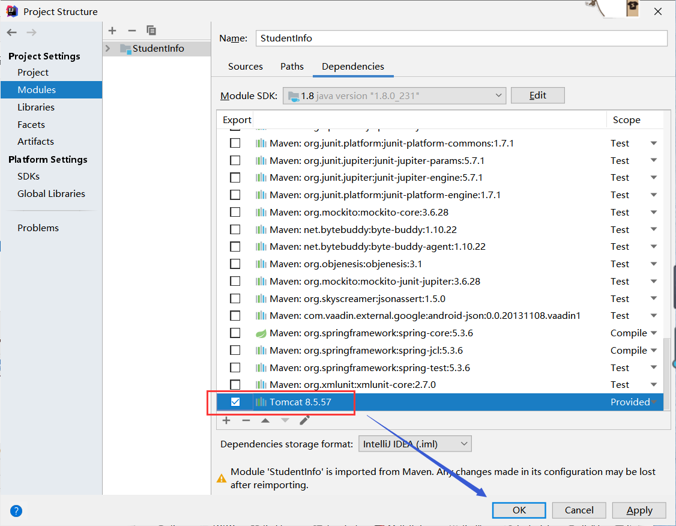Image resolution: width=676 pixels, height=526 pixels.
Task: Open the Problems section
Action: point(38,228)
